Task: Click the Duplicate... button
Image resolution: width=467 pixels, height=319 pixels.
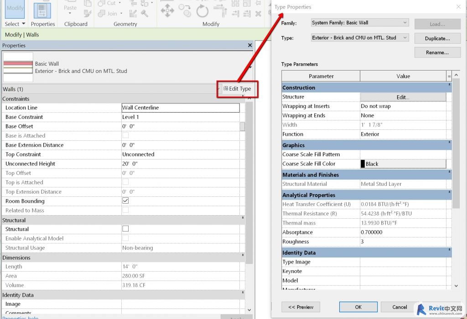Action: [437, 38]
